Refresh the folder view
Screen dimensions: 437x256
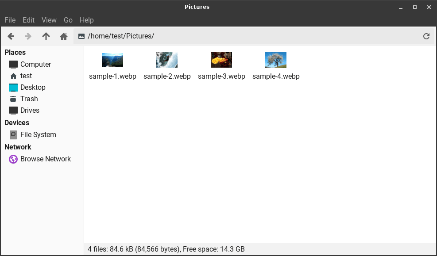[x=426, y=36]
